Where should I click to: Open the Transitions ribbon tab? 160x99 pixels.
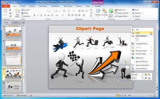pyautogui.click(x=43, y=6)
